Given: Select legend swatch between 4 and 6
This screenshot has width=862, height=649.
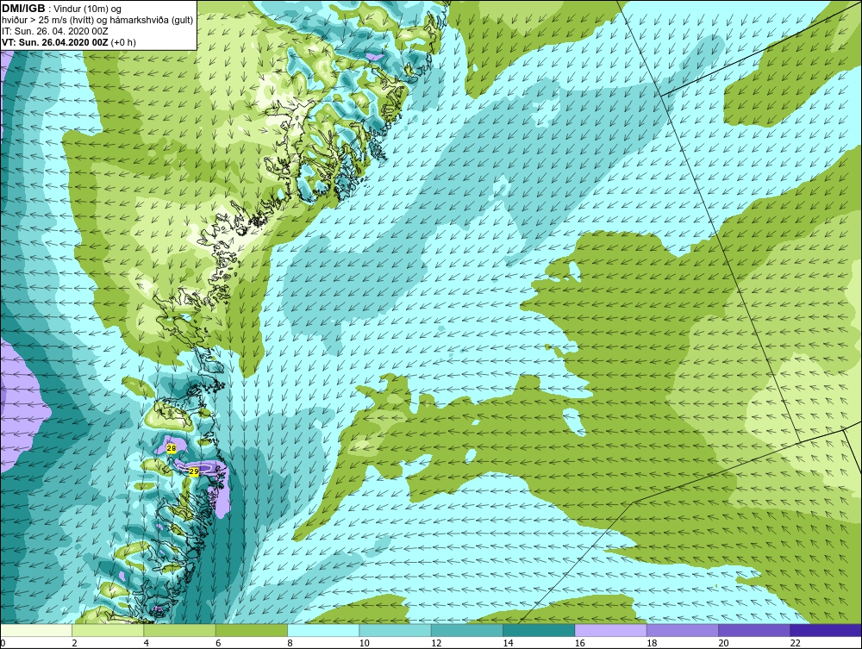Looking at the screenshot, I should point(180,630).
